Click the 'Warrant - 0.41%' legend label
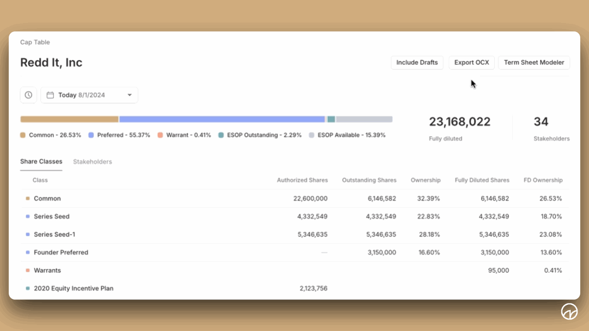This screenshot has height=331, width=589. point(189,135)
